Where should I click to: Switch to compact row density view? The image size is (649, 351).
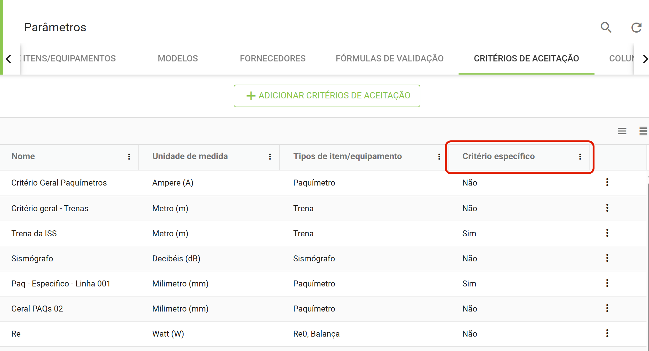click(643, 131)
